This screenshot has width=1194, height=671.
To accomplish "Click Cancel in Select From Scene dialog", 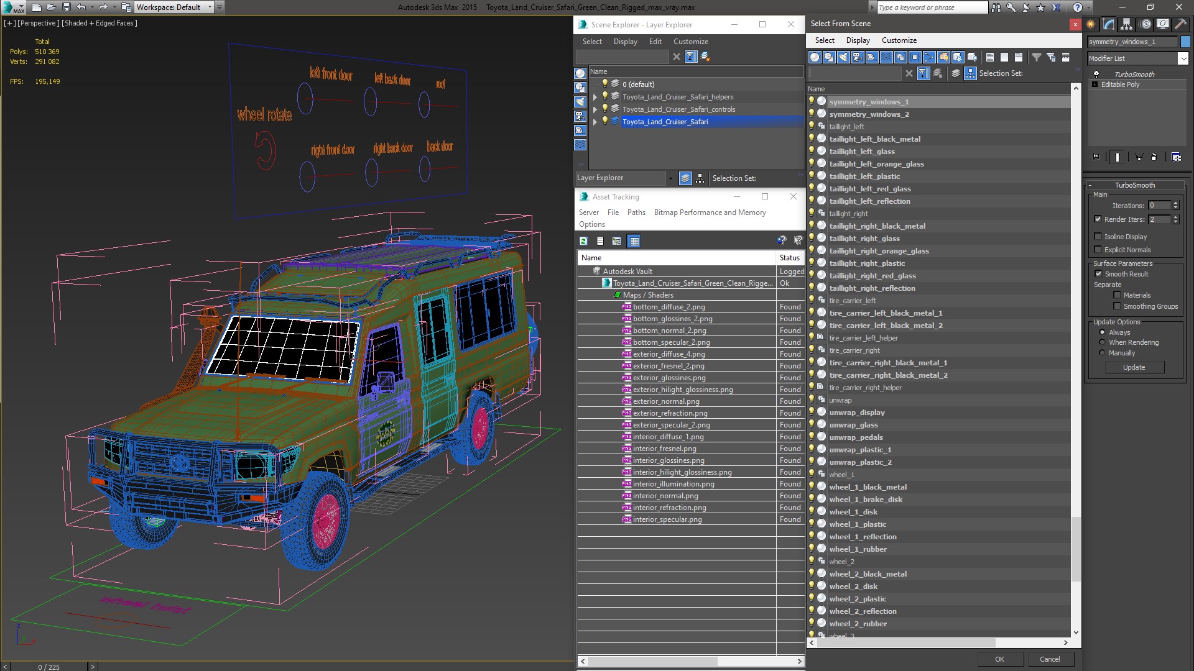I will tap(1050, 659).
